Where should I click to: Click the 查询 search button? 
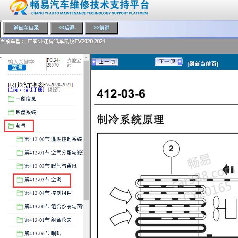tap(17, 67)
